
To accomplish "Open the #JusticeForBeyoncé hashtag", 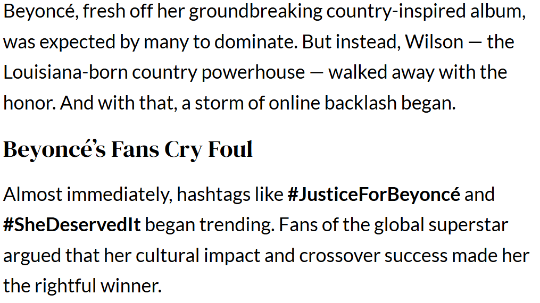I will click(373, 195).
